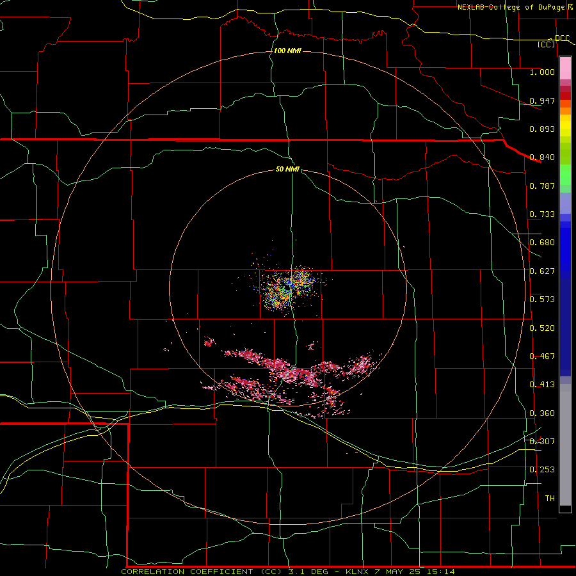
Task: Click the TH label on the legend
Action: (x=550, y=499)
